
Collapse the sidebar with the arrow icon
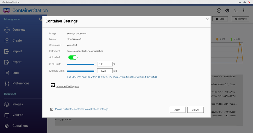[x=41, y=19]
